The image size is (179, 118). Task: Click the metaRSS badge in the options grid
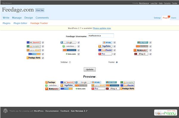[x=34, y=54]
